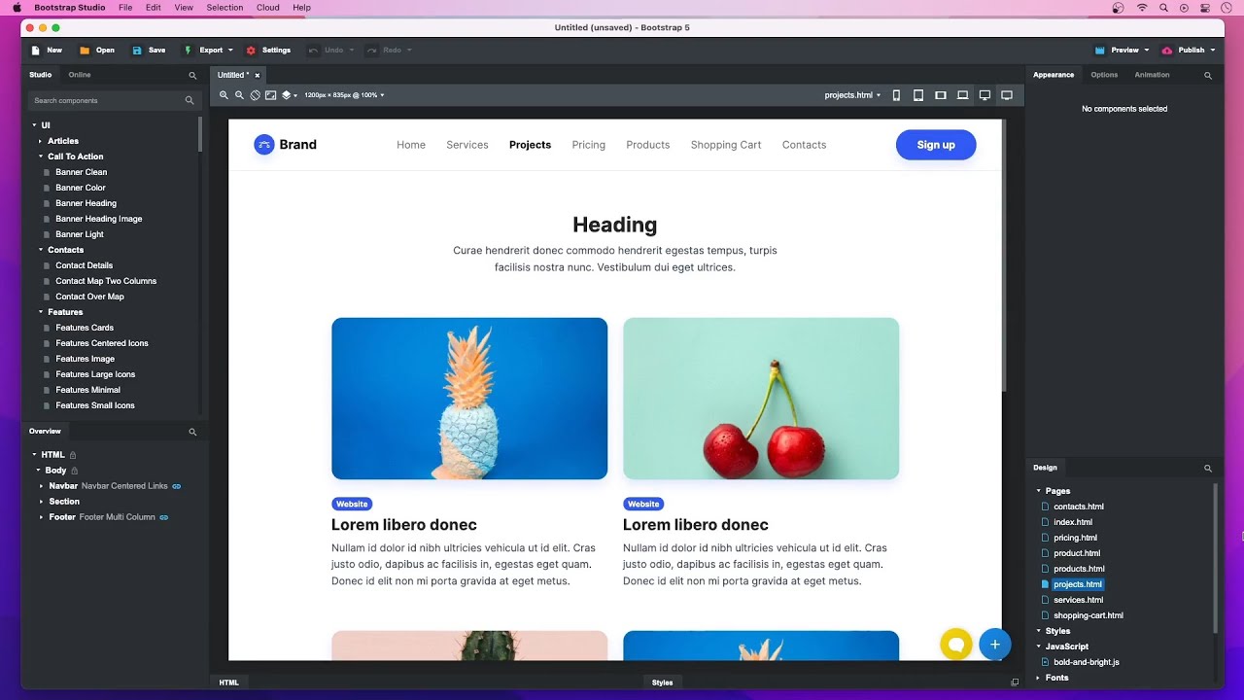The image size is (1244, 700).
Task: Open the projects.html page selector dropdown
Action: 852,95
